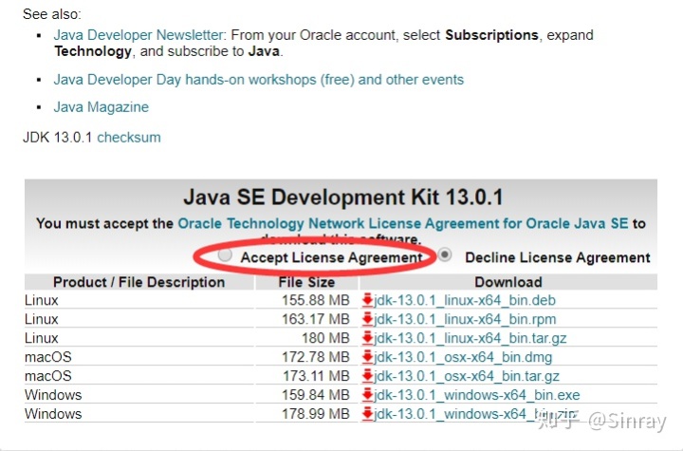Image resolution: width=683 pixels, height=451 pixels.
Task: Open Java Developer Day hands-on workshops link
Action: point(259,80)
